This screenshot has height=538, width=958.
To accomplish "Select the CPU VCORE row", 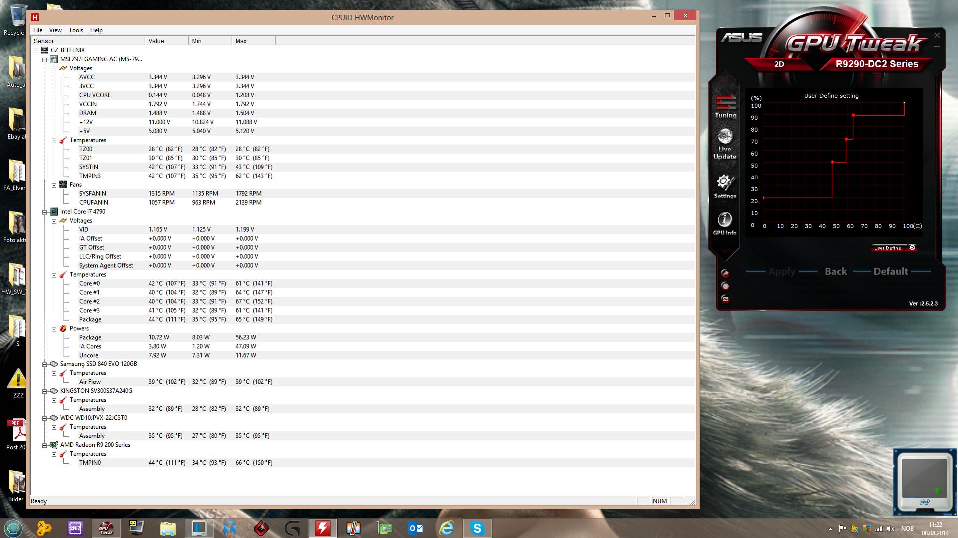I will (363, 95).
